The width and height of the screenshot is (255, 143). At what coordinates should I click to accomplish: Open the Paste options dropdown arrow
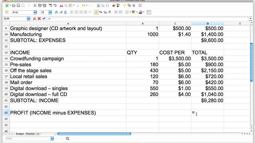coord(74,6)
